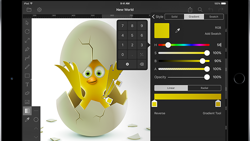
Task: Click the Opacity slider handle
Action: click(x=207, y=77)
